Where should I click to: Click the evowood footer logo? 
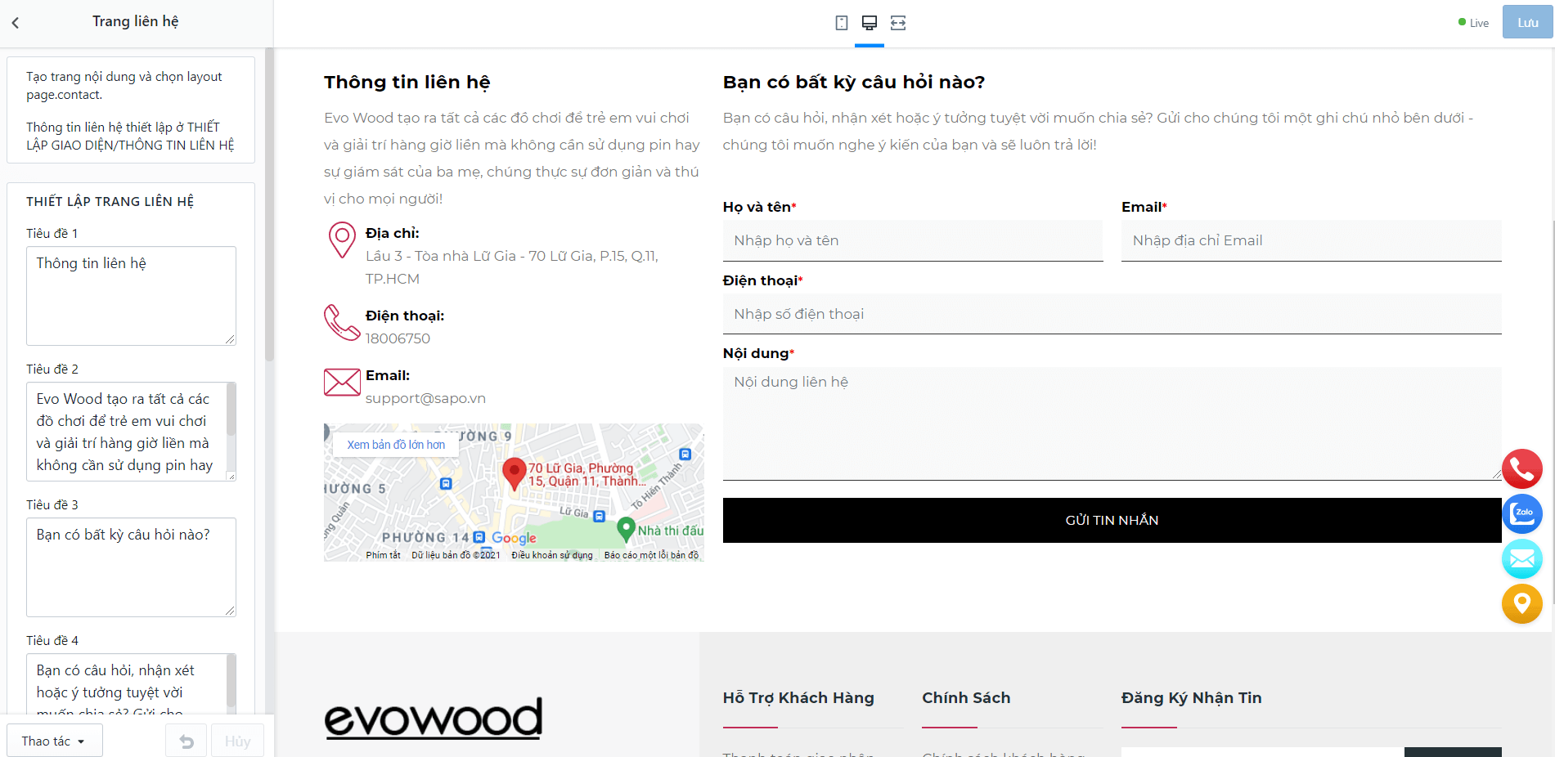434,719
